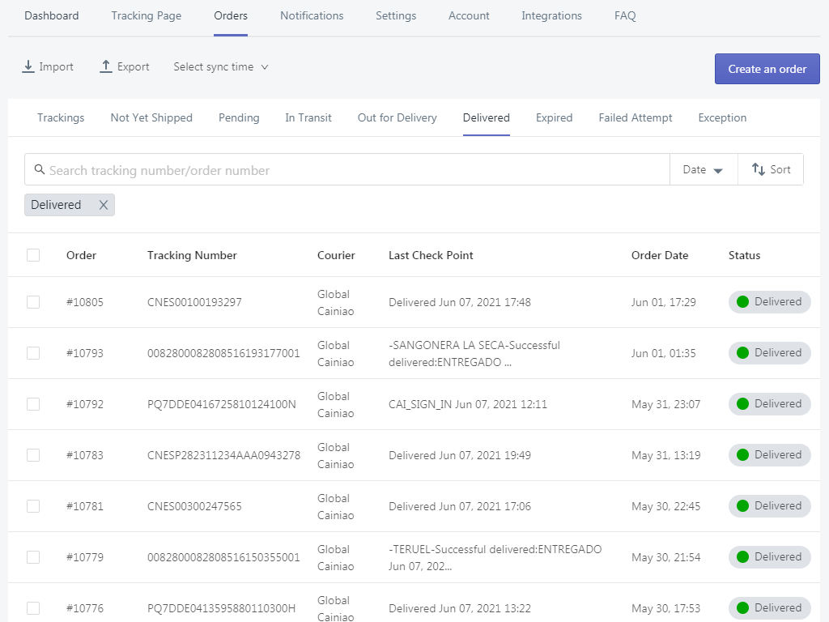Screen dimensions: 829x622
Task: Click the Import download icon
Action: [x=28, y=67]
